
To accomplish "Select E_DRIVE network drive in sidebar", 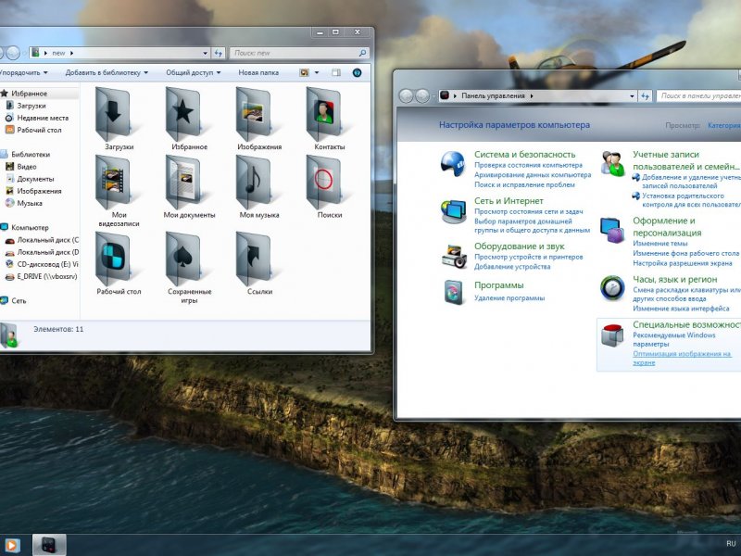I will click(x=47, y=276).
